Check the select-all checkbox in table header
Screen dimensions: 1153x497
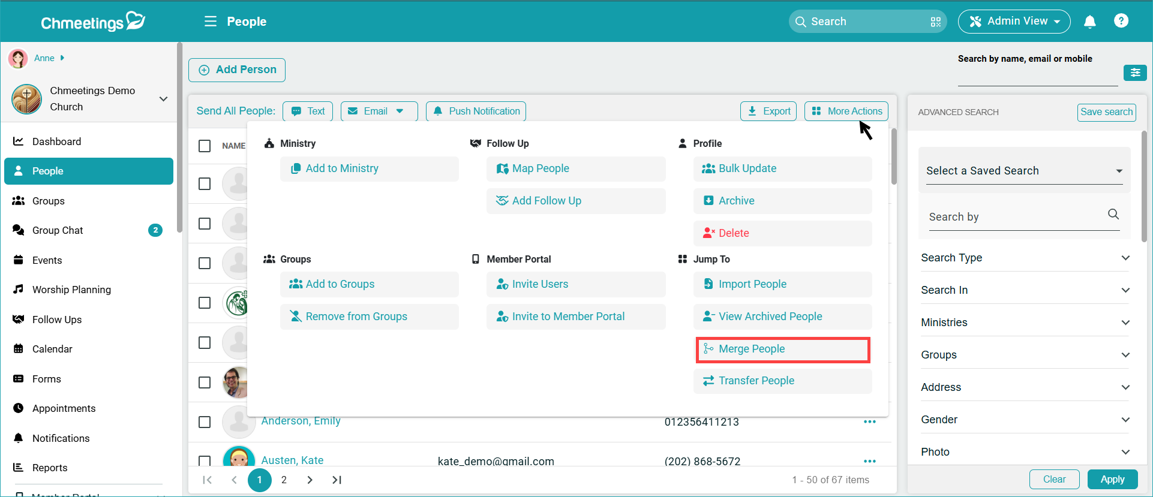click(x=205, y=146)
